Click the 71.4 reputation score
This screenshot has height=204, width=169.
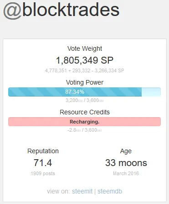coord(43,163)
